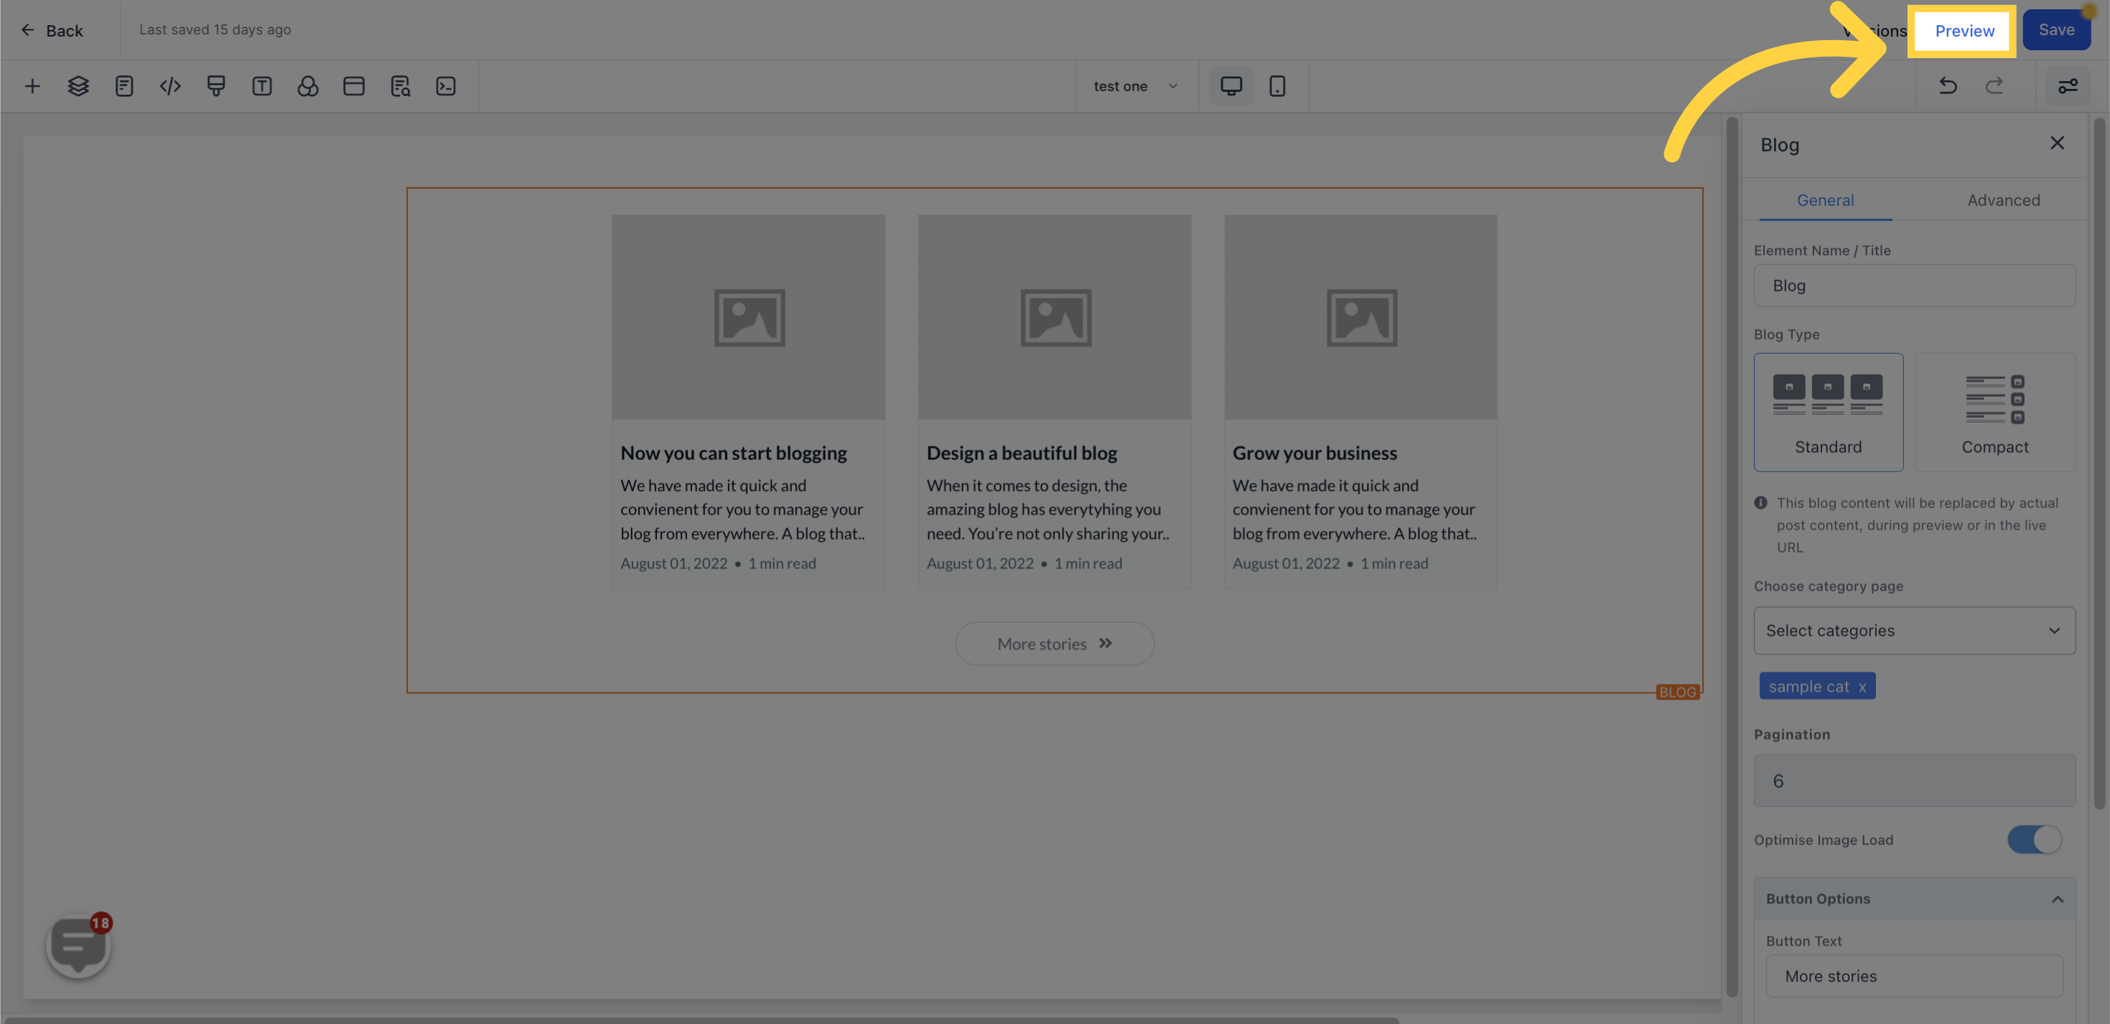The width and height of the screenshot is (2110, 1024).
Task: Remove the sample cat tag
Action: [1861, 687]
